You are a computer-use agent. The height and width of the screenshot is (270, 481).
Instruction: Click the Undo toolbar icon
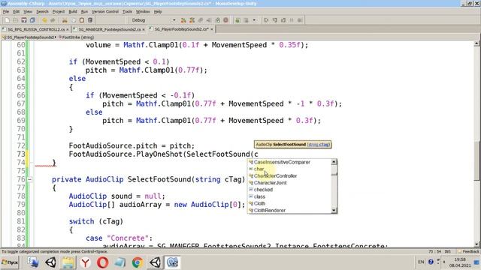click(x=44, y=20)
